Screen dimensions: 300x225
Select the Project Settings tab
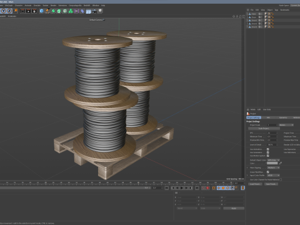point(254,117)
